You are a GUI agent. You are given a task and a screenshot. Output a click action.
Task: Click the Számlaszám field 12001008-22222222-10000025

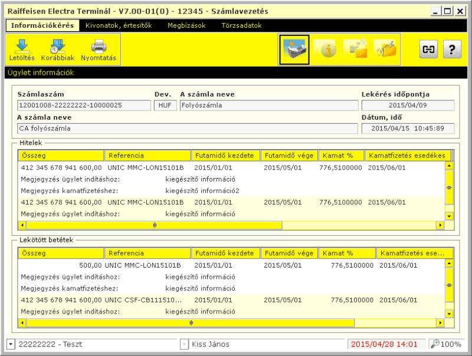pyautogui.click(x=84, y=106)
